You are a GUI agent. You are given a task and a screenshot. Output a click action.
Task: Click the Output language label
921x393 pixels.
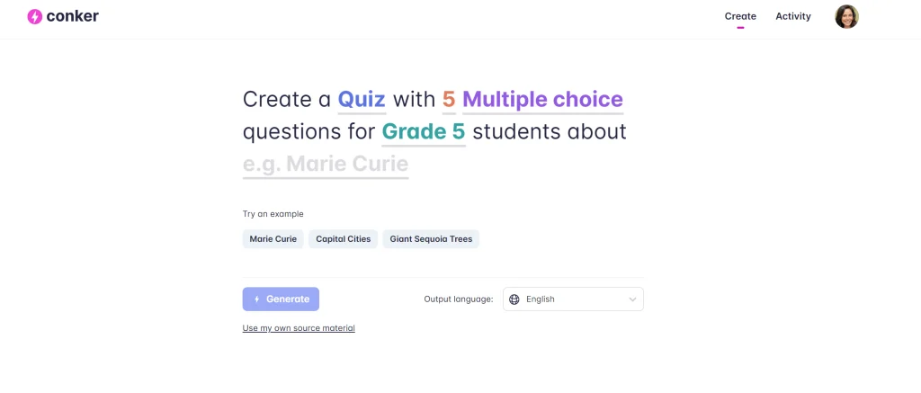458,299
